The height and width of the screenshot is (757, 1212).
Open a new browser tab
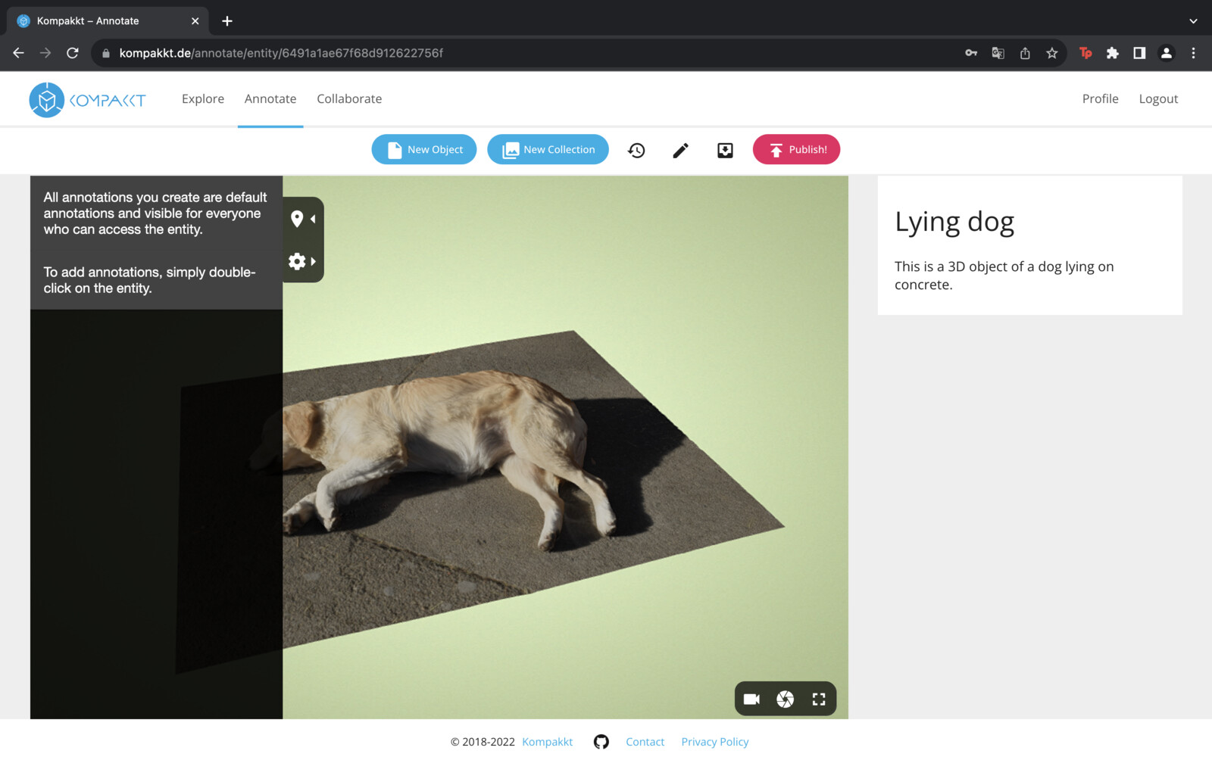(227, 21)
